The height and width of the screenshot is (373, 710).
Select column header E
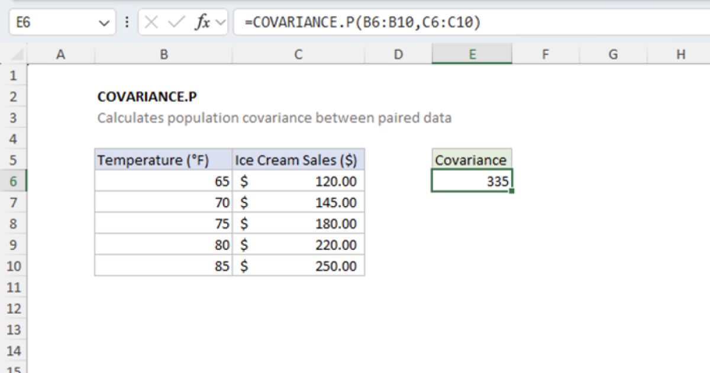tap(472, 54)
